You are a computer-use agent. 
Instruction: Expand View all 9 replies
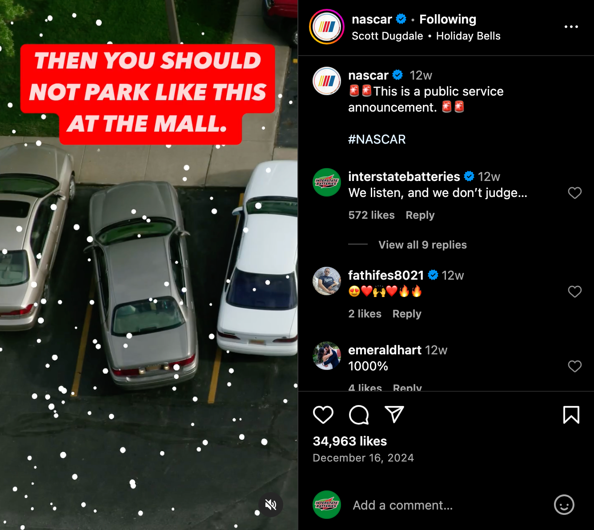pos(422,245)
